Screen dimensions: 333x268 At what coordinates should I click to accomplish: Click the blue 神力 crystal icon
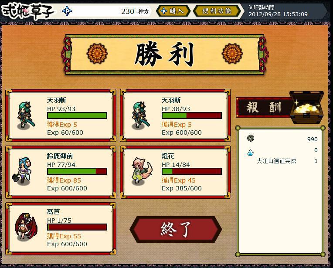(67, 11)
